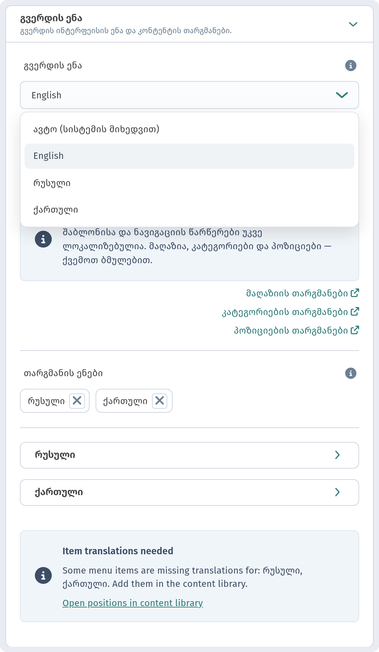Open მაღაზიის თარგმანები link
This screenshot has height=652, width=379.
(x=302, y=293)
